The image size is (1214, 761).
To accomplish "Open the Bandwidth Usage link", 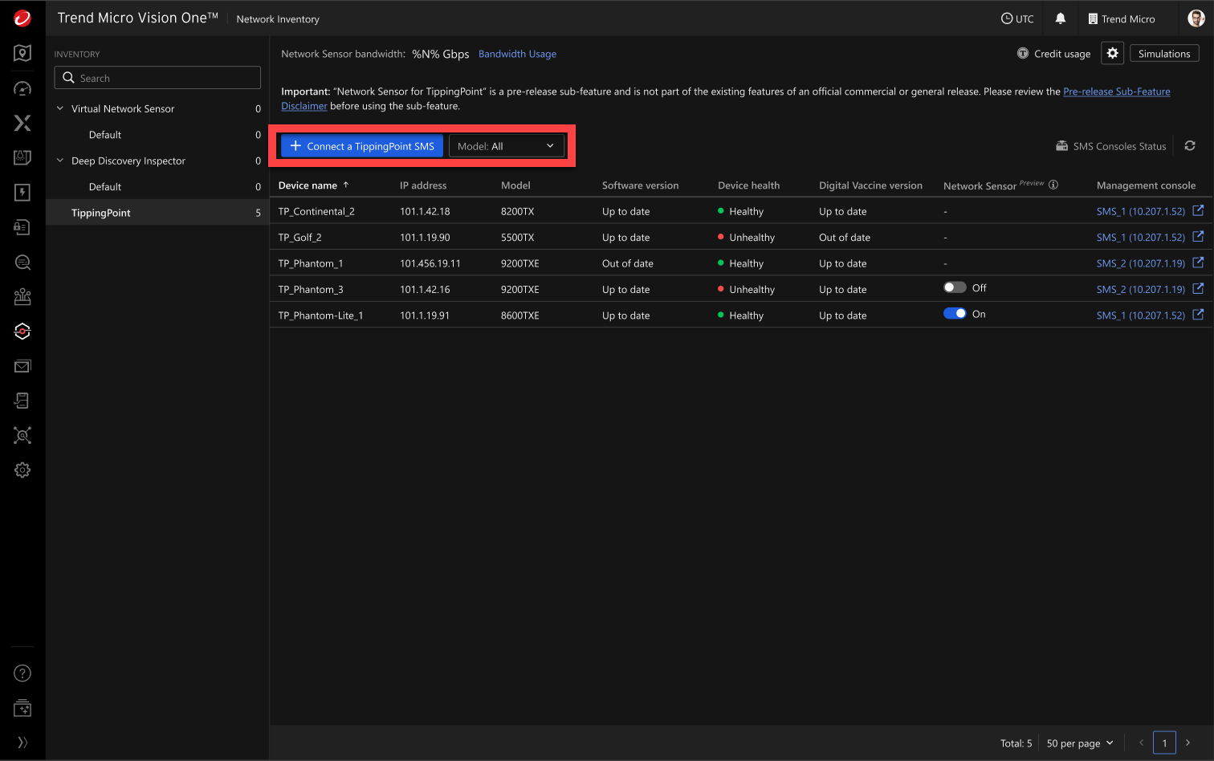I will click(517, 54).
